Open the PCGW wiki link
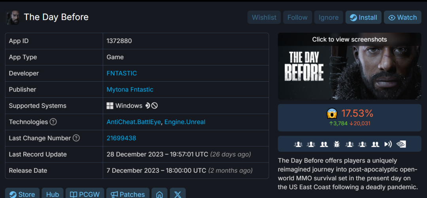This screenshot has height=198, width=427. point(85,194)
